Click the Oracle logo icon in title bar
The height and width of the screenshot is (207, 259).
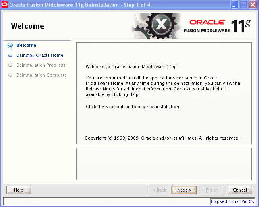[x=4, y=5]
